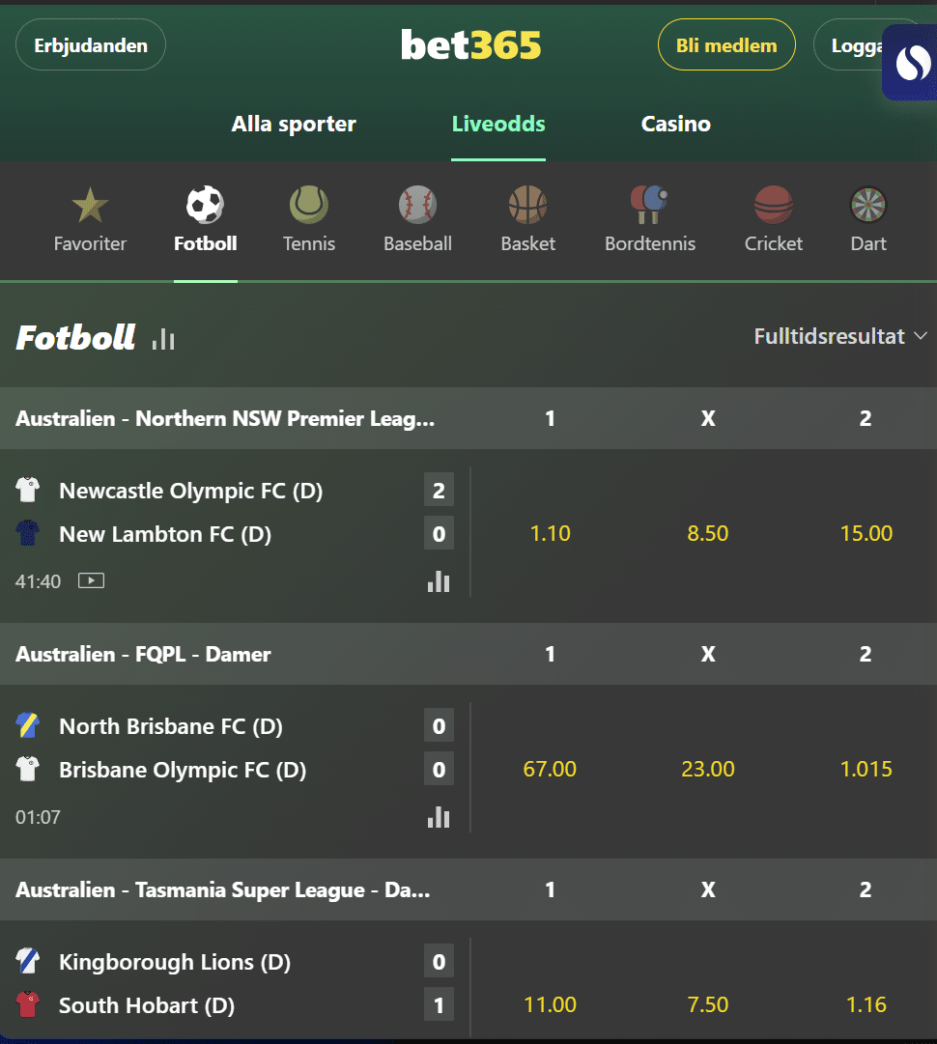This screenshot has width=937, height=1044.
Task: Open the Basket sport icon
Action: 527,206
